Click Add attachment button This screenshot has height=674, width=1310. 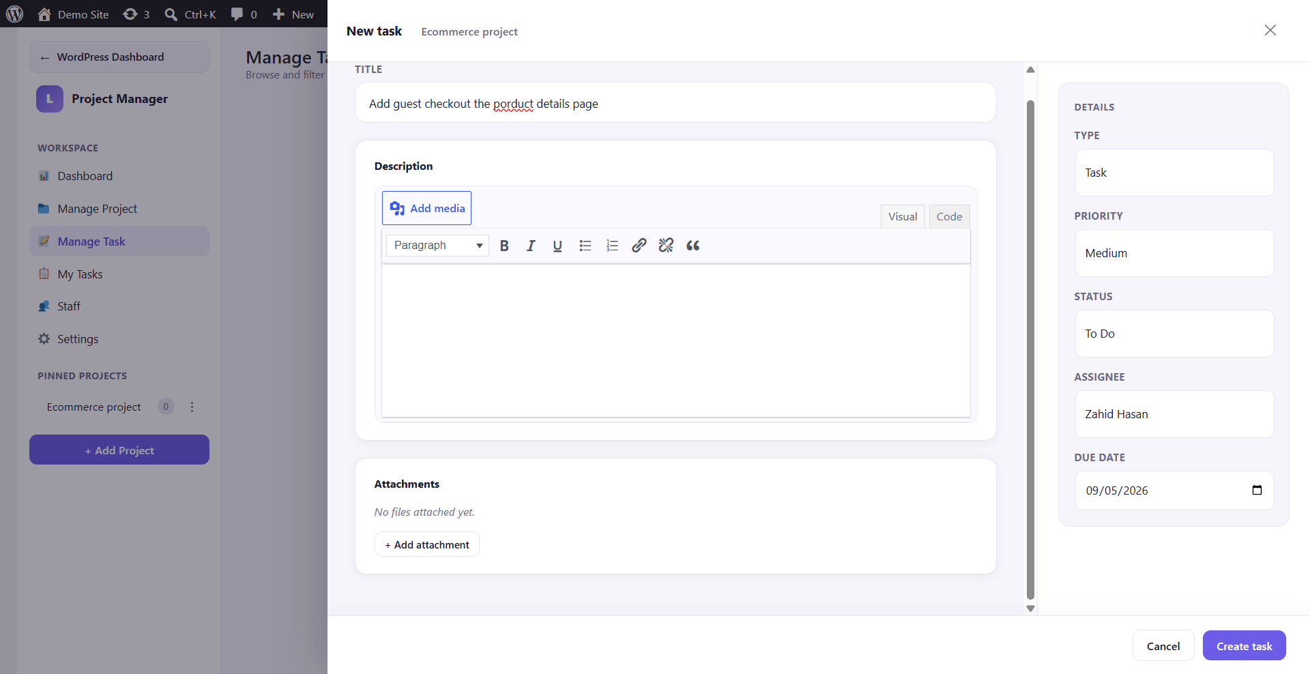click(427, 544)
